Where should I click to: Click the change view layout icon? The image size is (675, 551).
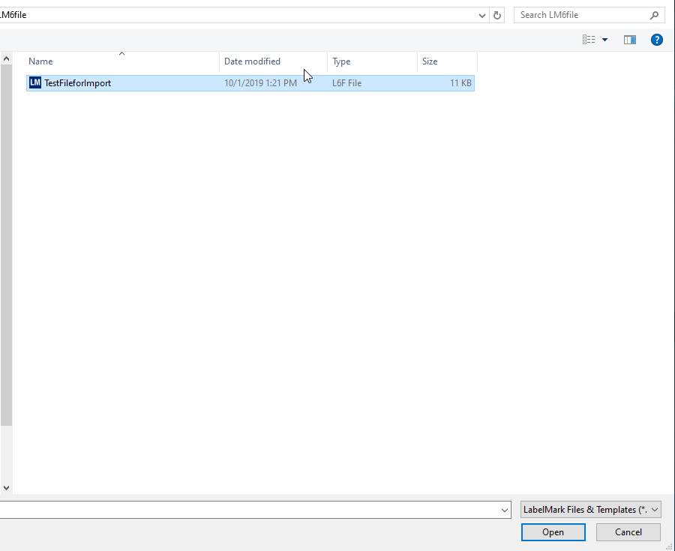[x=589, y=39]
